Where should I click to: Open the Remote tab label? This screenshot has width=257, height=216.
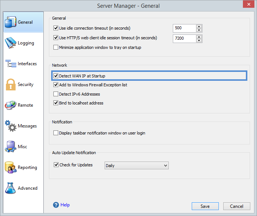26,105
